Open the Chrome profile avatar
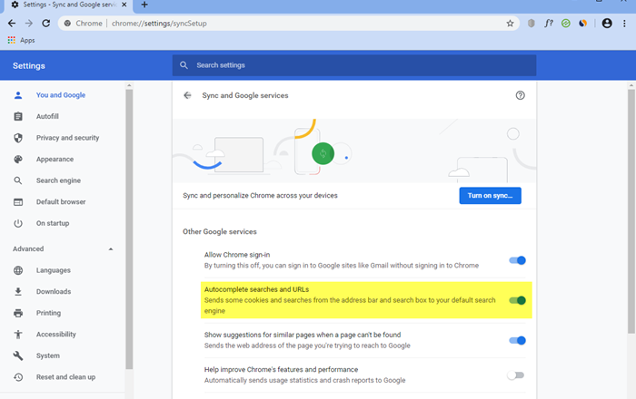 click(x=607, y=24)
